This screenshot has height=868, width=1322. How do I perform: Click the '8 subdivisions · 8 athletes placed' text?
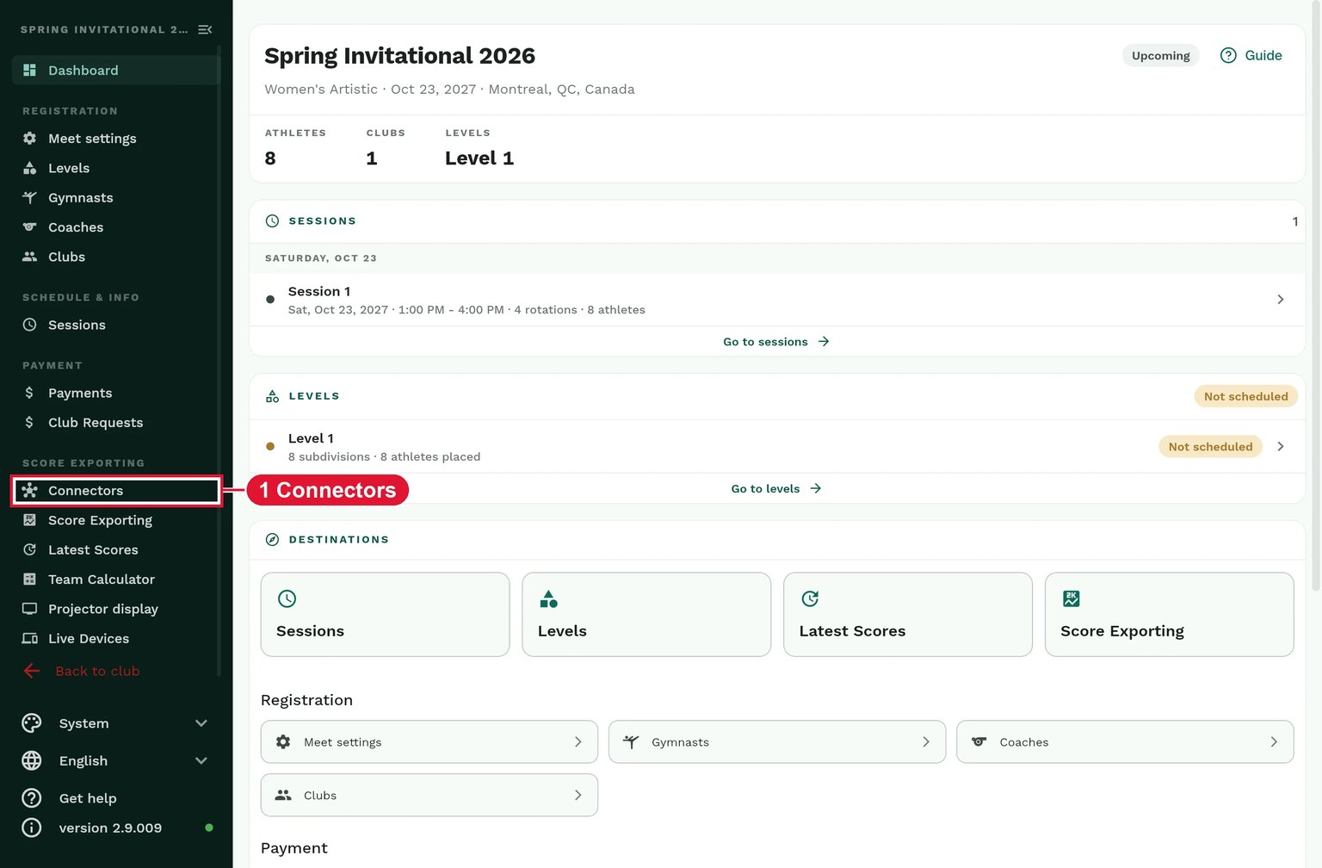pyautogui.click(x=384, y=457)
